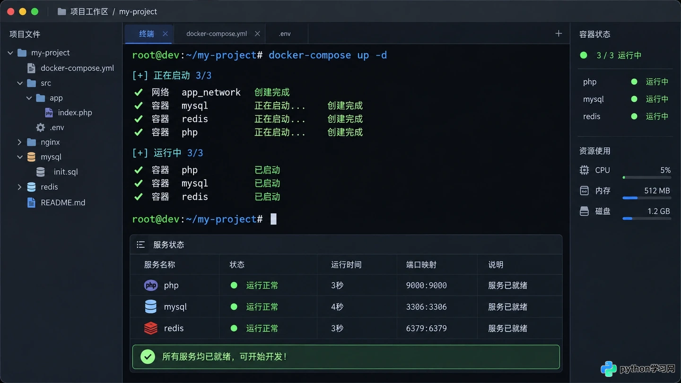
Task: Open init.sql in the file tree
Action: coord(66,172)
